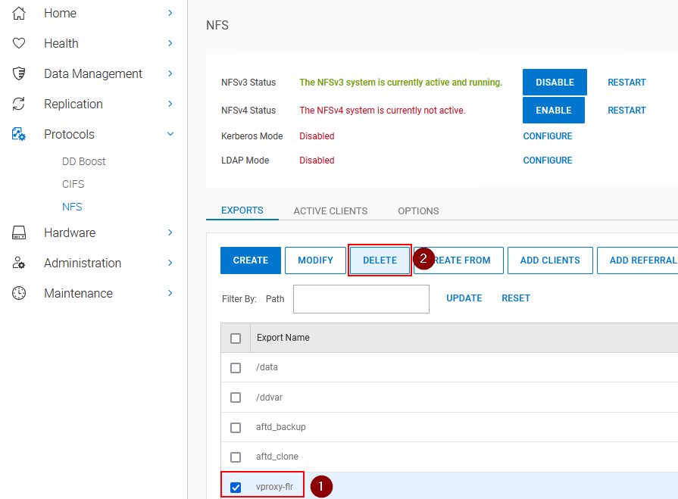Select the Protocols gear icon
This screenshot has width=678, height=499.
point(20,134)
